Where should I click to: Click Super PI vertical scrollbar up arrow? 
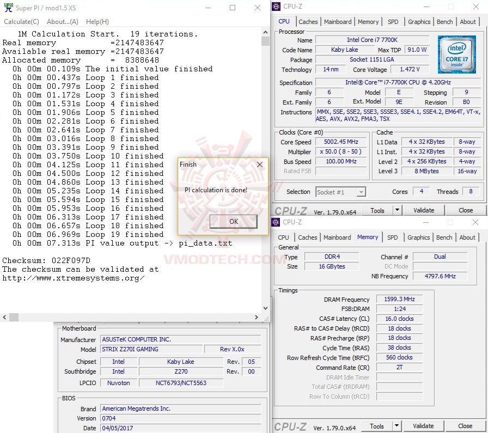[x=265, y=32]
